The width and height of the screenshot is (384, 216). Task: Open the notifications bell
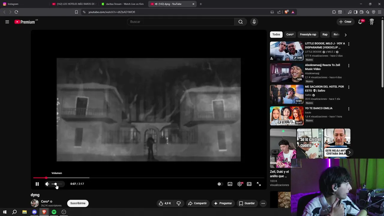tap(360, 22)
